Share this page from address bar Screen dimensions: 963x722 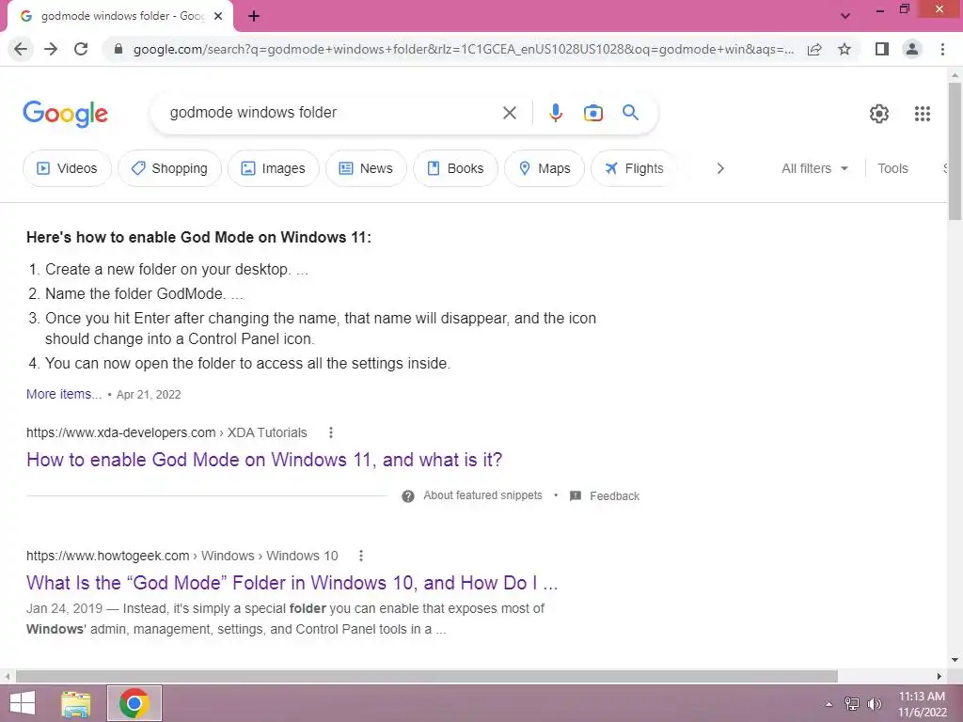(x=814, y=49)
